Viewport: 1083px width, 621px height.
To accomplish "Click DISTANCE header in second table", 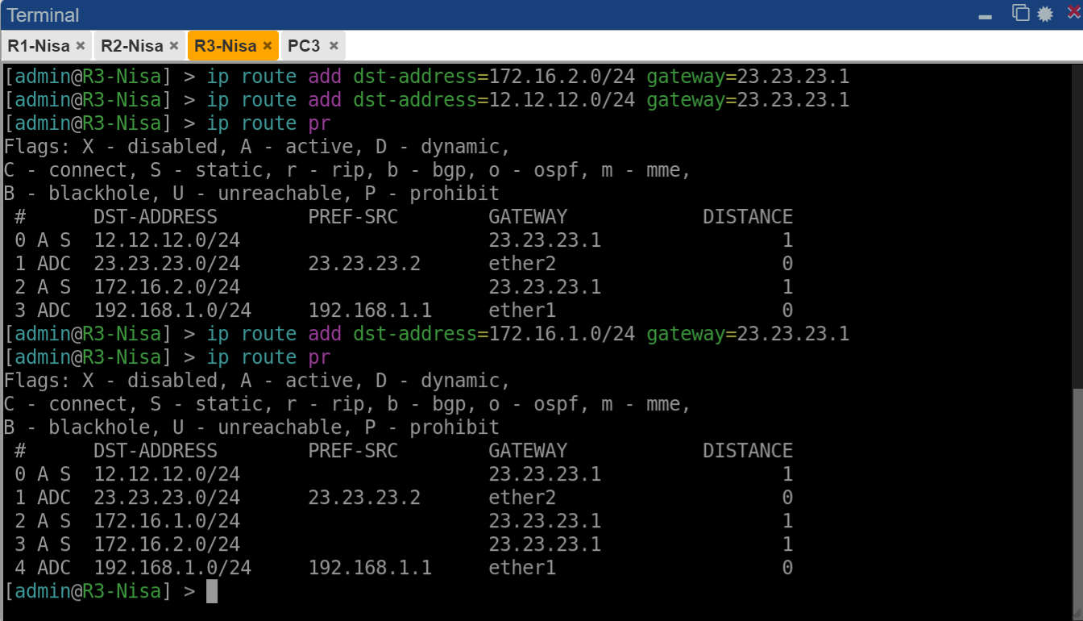I will [748, 451].
